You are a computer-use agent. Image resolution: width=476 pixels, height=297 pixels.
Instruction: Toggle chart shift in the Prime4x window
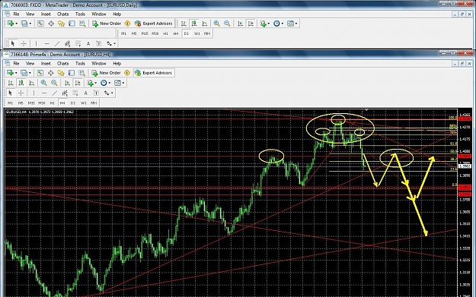(78, 83)
